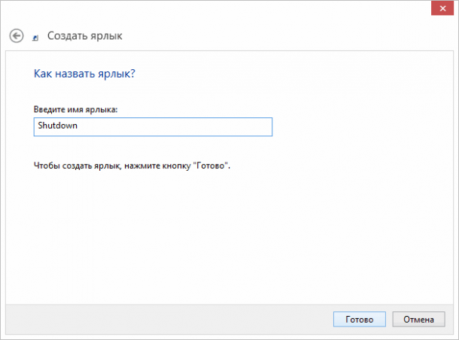The image size is (459, 340).
Task: Click the blank white area right of the heading
Action: [301, 74]
